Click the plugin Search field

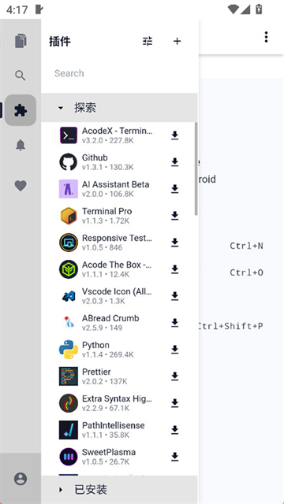click(119, 73)
